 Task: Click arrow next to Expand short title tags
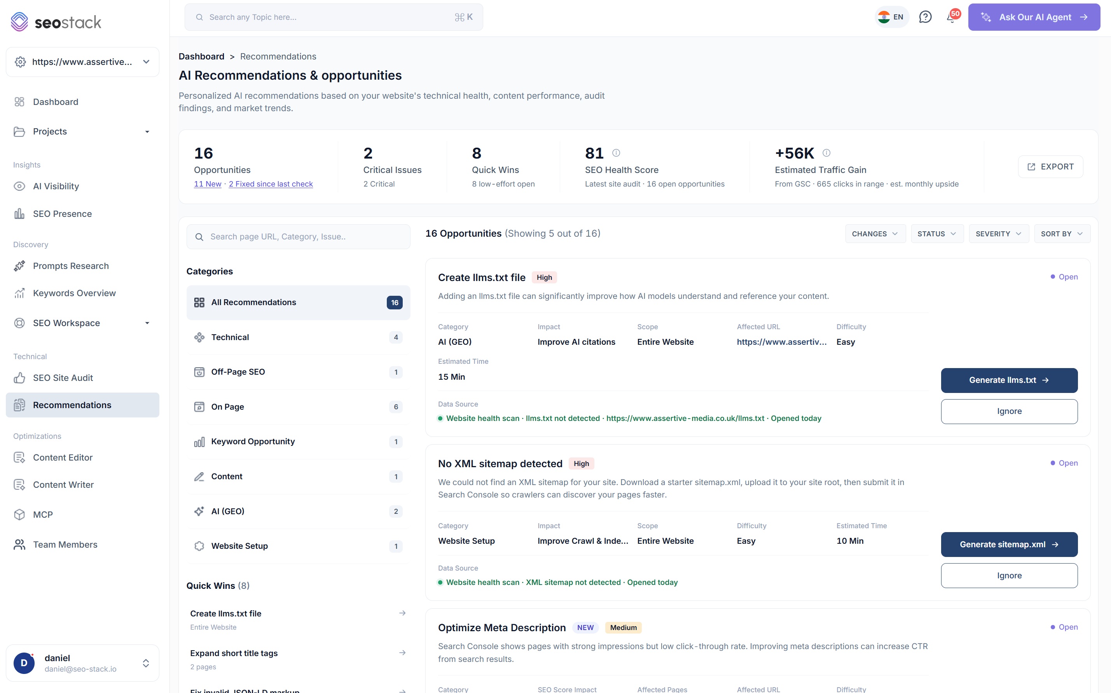click(402, 653)
